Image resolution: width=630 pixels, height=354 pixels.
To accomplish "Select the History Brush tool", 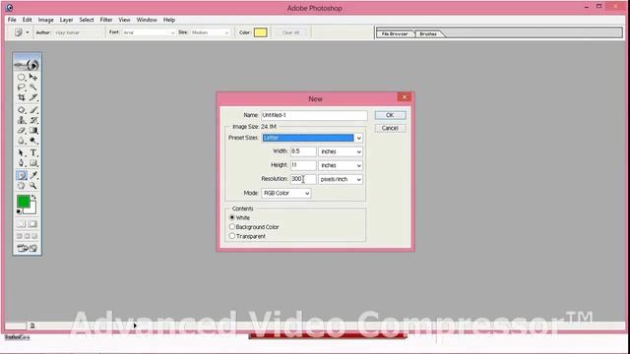I will click(33, 120).
